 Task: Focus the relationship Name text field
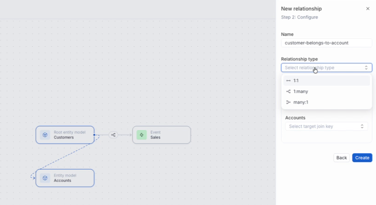[326, 43]
